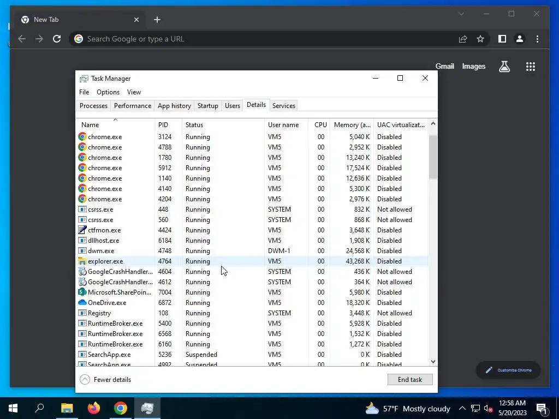
Task: Switch to the Services tab
Action: 284,106
